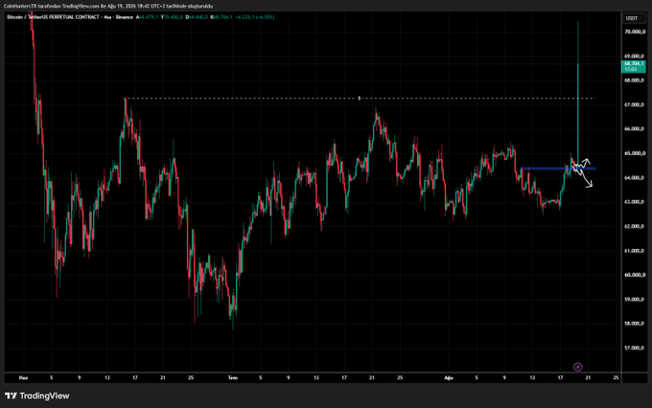This screenshot has height=408, width=652.
Task: Click the green current price label 68.704,1
Action: 633,66
